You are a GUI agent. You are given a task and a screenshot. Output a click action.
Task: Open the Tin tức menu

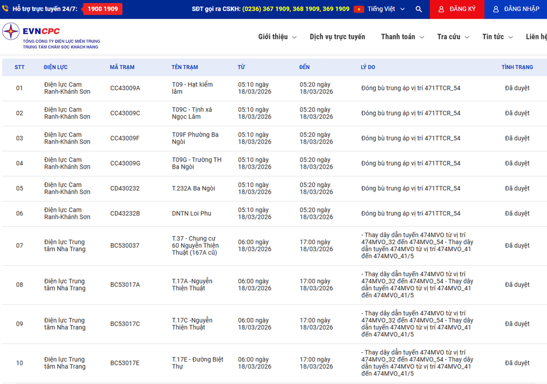(x=497, y=37)
